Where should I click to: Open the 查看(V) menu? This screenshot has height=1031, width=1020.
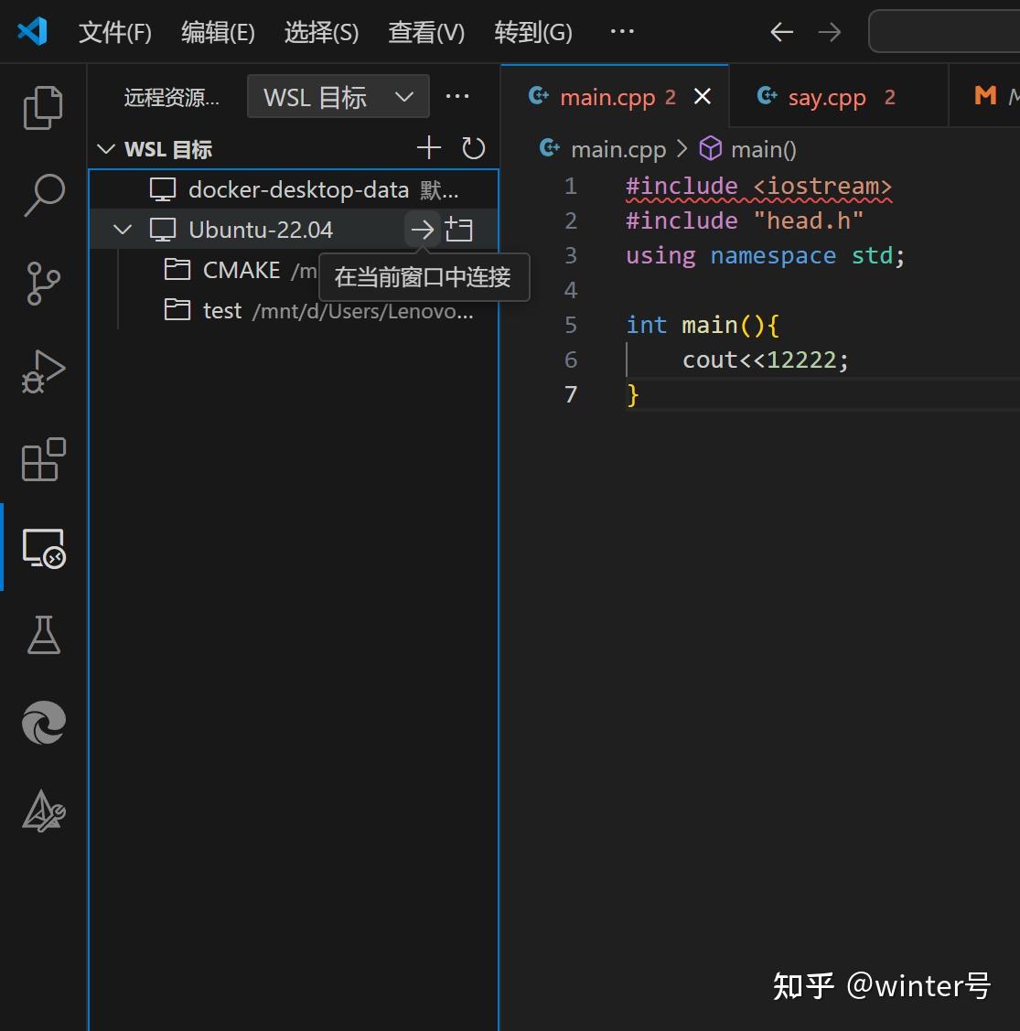point(426,31)
